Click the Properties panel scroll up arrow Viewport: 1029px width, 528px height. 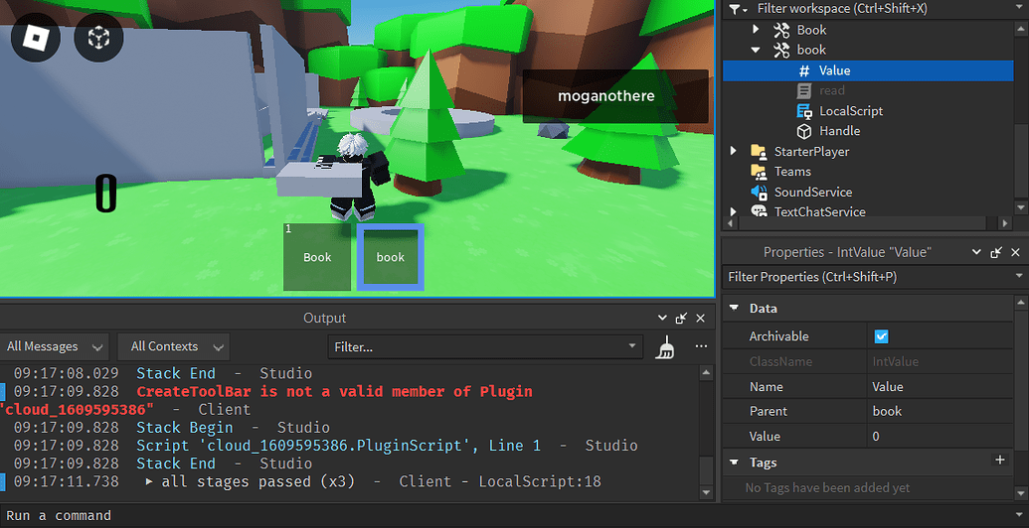(x=1020, y=302)
